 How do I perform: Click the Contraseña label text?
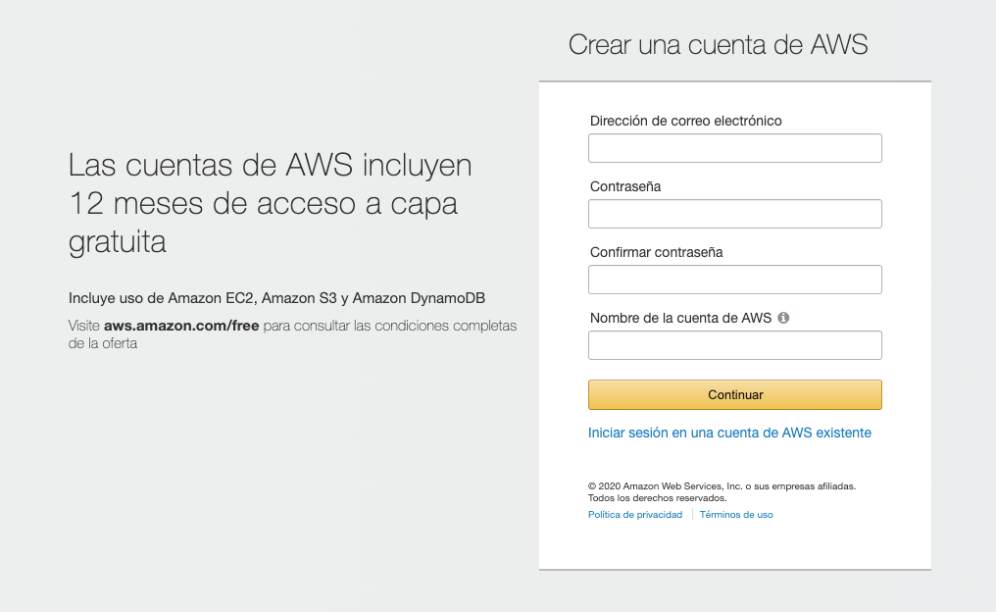point(625,186)
